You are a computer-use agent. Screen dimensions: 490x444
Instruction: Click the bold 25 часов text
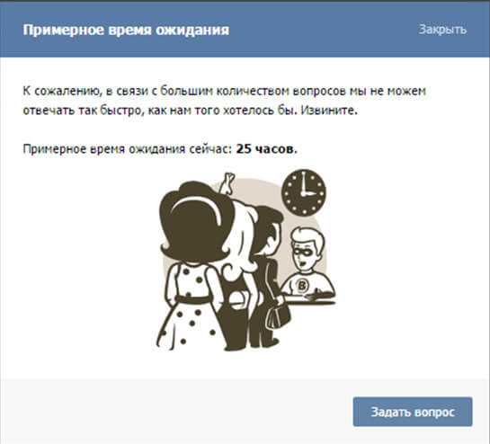pyautogui.click(x=266, y=149)
